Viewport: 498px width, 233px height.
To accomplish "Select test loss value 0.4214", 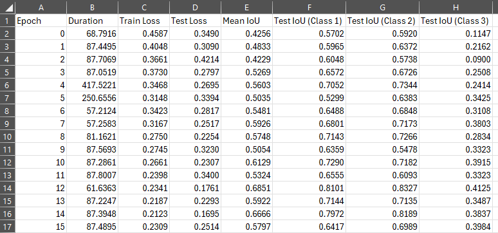I will 195,59.
